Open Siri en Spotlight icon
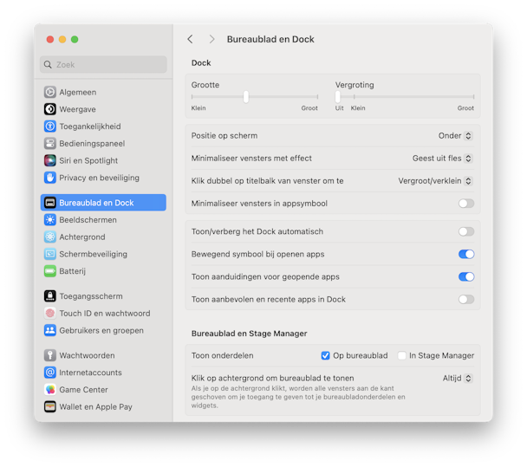Viewport: 527px width, 467px height. tap(50, 160)
